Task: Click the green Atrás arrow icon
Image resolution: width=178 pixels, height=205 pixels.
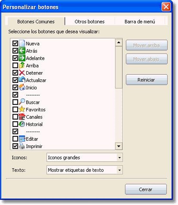Action: coord(22,51)
